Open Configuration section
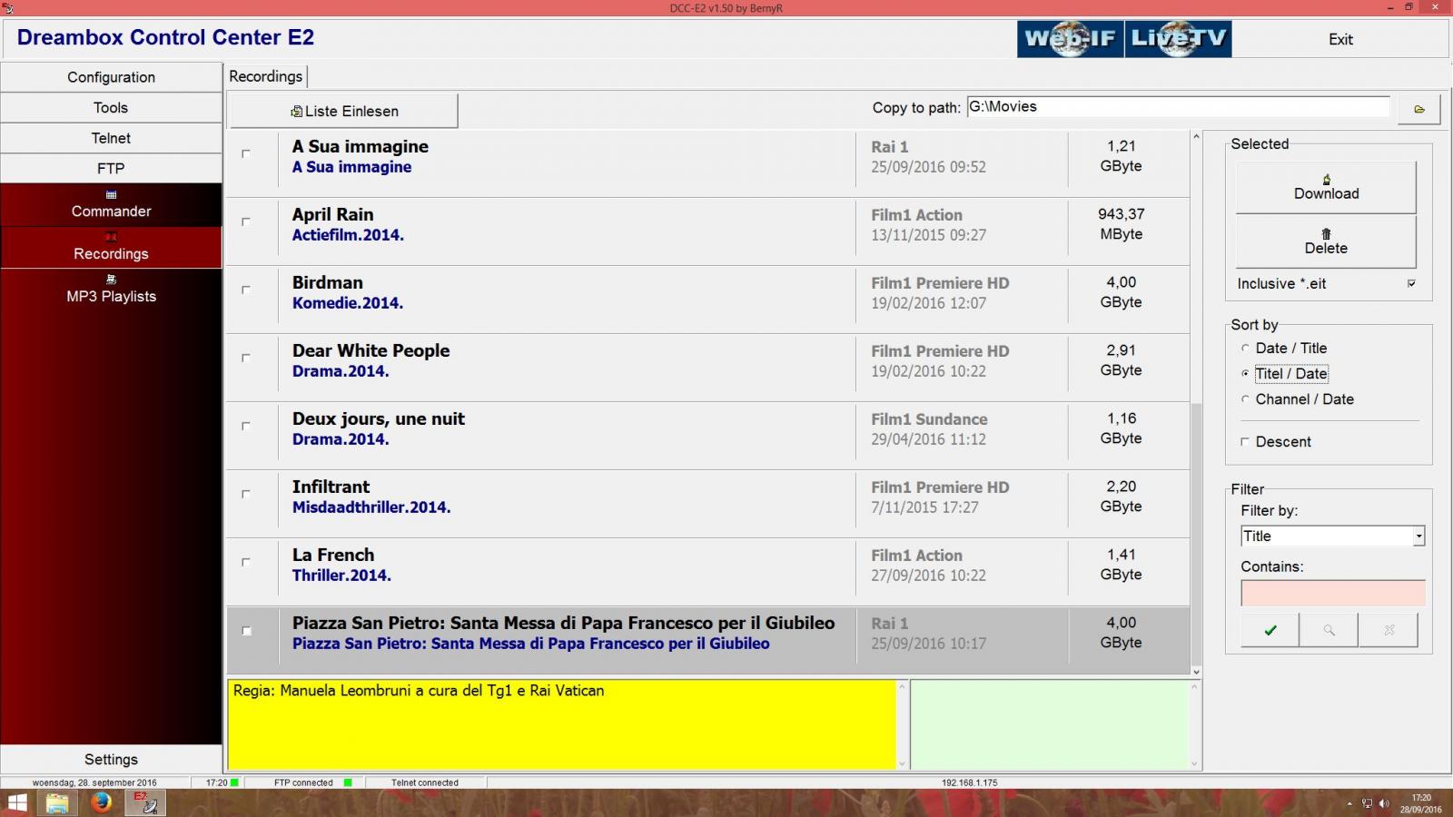This screenshot has height=817, width=1453. (x=111, y=77)
